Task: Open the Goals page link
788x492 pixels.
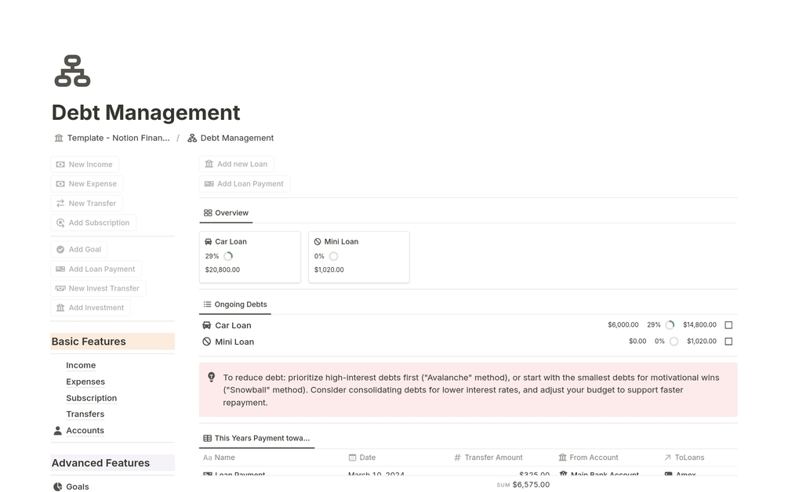Action: click(78, 487)
